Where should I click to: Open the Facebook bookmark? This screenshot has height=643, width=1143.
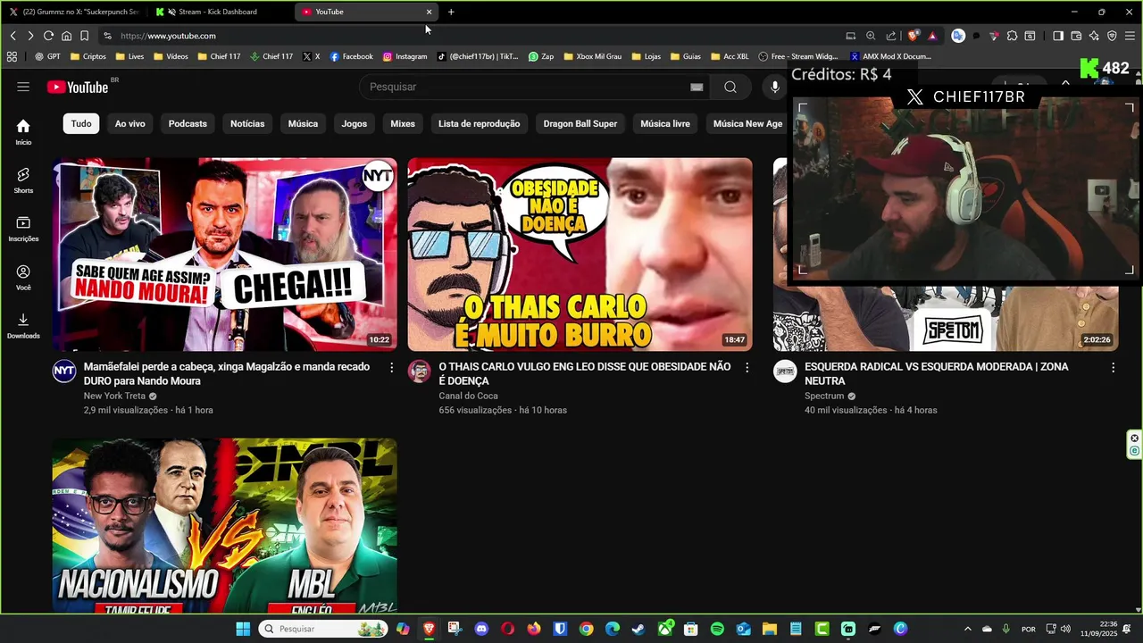351,56
